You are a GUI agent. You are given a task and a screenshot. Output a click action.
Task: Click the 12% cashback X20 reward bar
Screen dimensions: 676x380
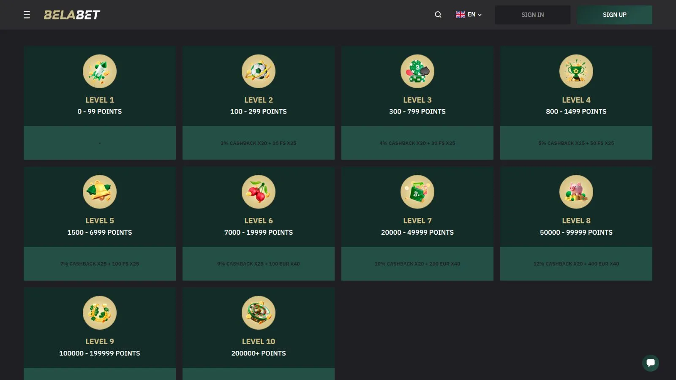(576, 264)
